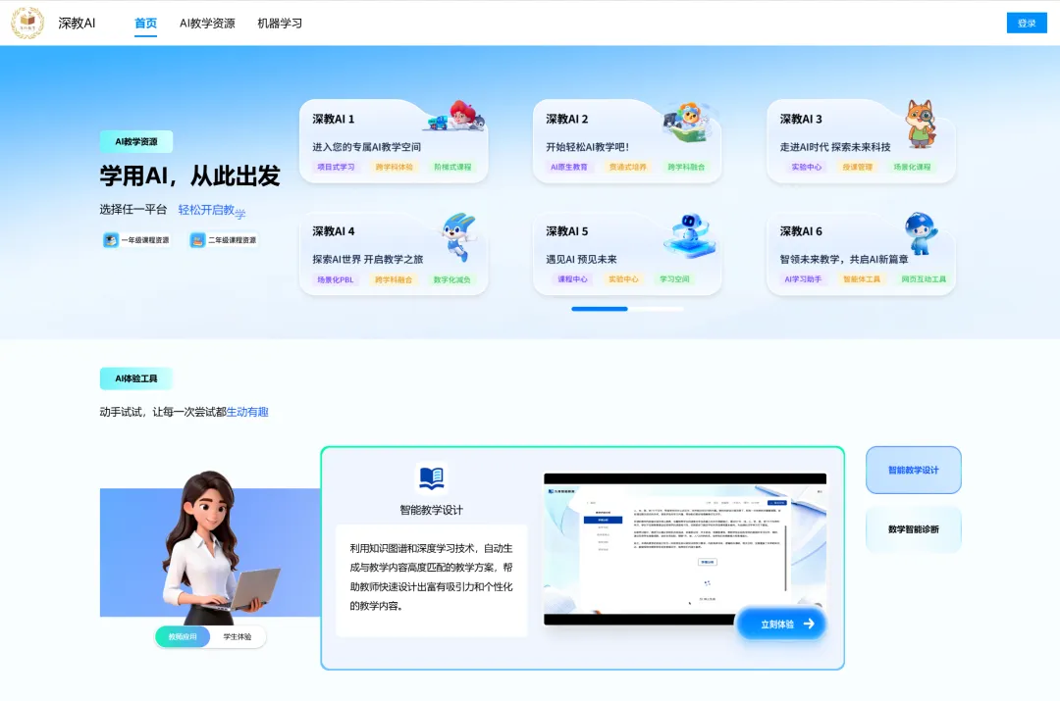The image size is (1060, 701).
Task: Select the first carousel page indicator
Action: (600, 309)
